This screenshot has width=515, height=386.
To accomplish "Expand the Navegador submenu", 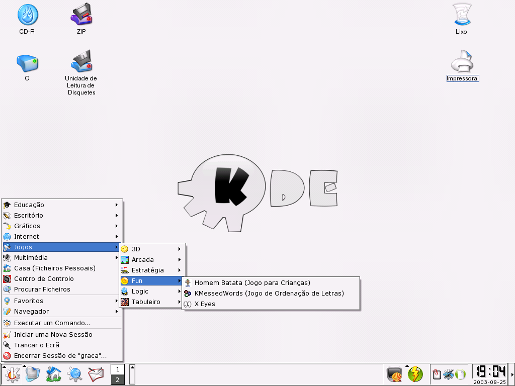I will pyautogui.click(x=61, y=311).
